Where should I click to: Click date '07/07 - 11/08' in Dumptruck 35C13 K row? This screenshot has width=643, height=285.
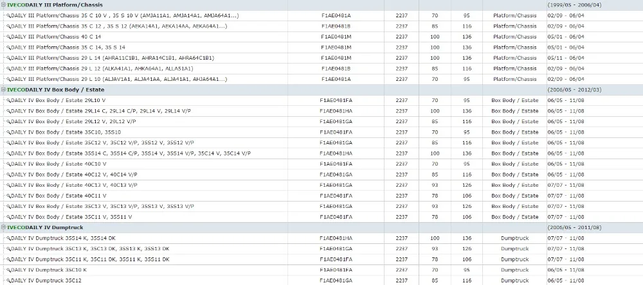[x=566, y=249]
